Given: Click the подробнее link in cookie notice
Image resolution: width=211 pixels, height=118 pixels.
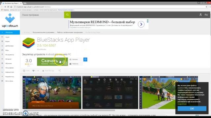Looking at the screenshot, I should 182,104.
